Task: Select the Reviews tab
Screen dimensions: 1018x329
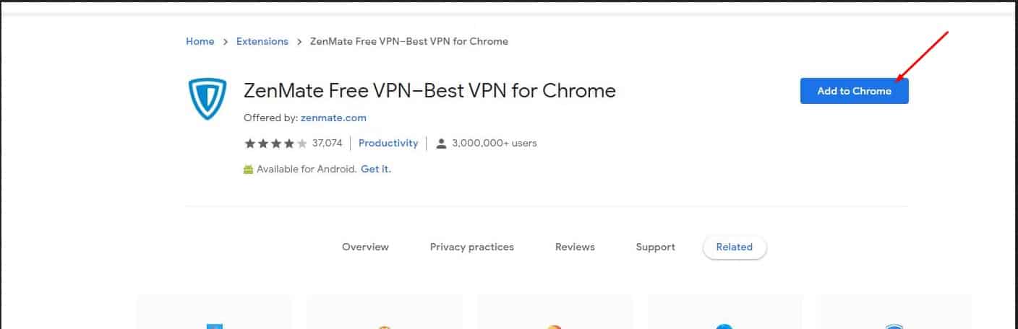Action: [x=575, y=247]
